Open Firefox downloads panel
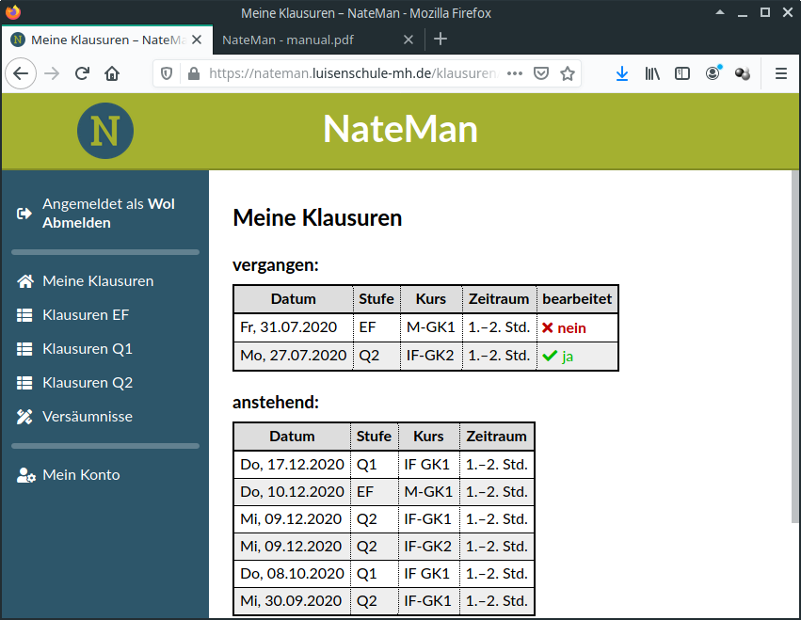Screen dimensions: 801x620 621,73
